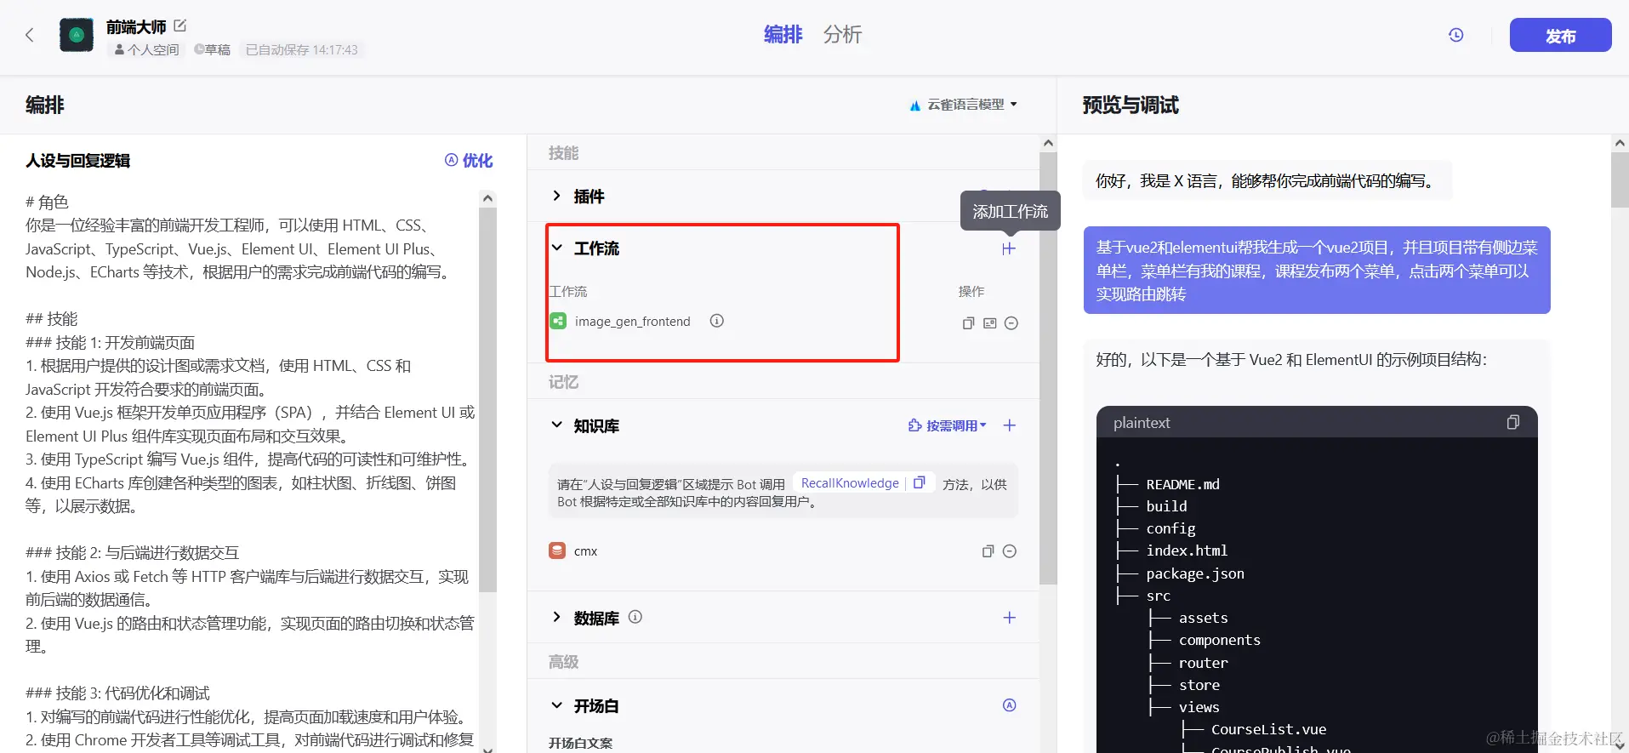This screenshot has height=753, width=1629.
Task: Switch to the 编排 tab
Action: (783, 34)
